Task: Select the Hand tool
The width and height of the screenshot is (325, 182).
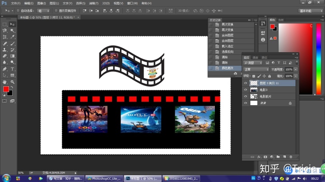Action: (5, 82)
